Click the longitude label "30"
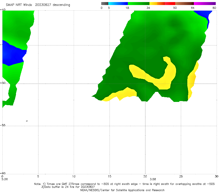Image resolution: width=219 pixels, height=192 pixels. pos(217,176)
